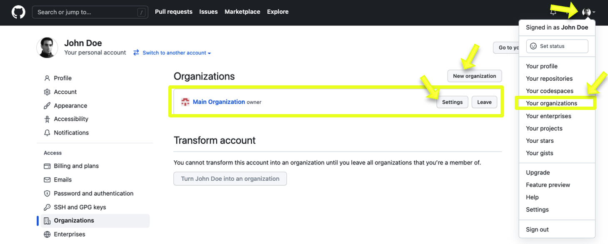Expand Switch to another account dropdown
This screenshot has height=244, width=608.
point(172,53)
